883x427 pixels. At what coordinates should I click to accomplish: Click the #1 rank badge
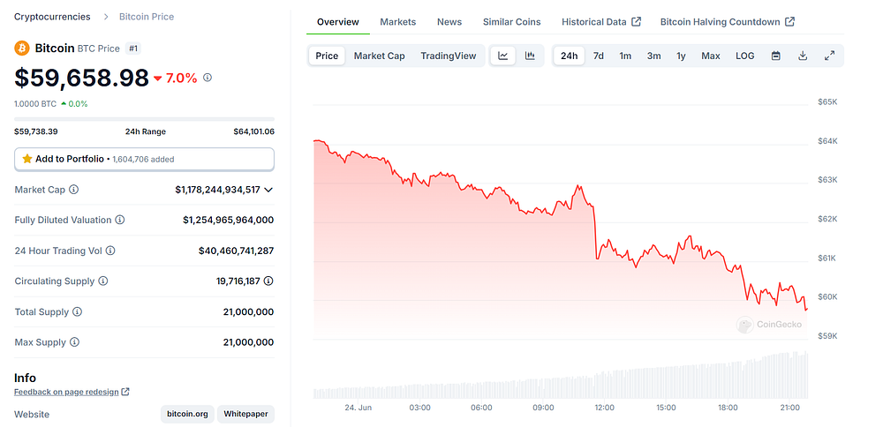tap(133, 49)
